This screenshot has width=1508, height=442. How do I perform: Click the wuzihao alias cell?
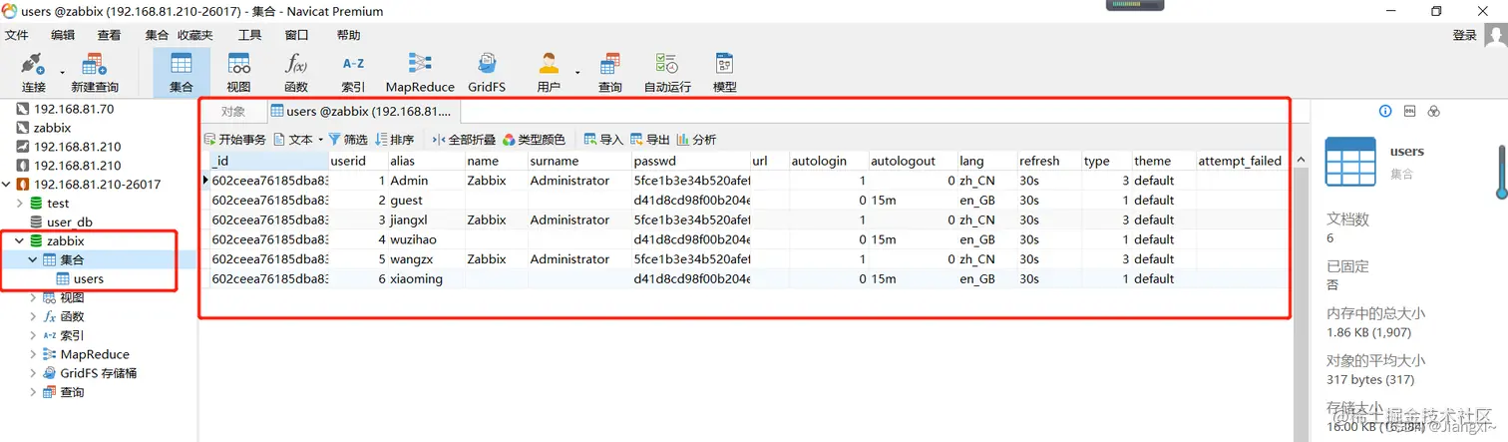point(426,239)
